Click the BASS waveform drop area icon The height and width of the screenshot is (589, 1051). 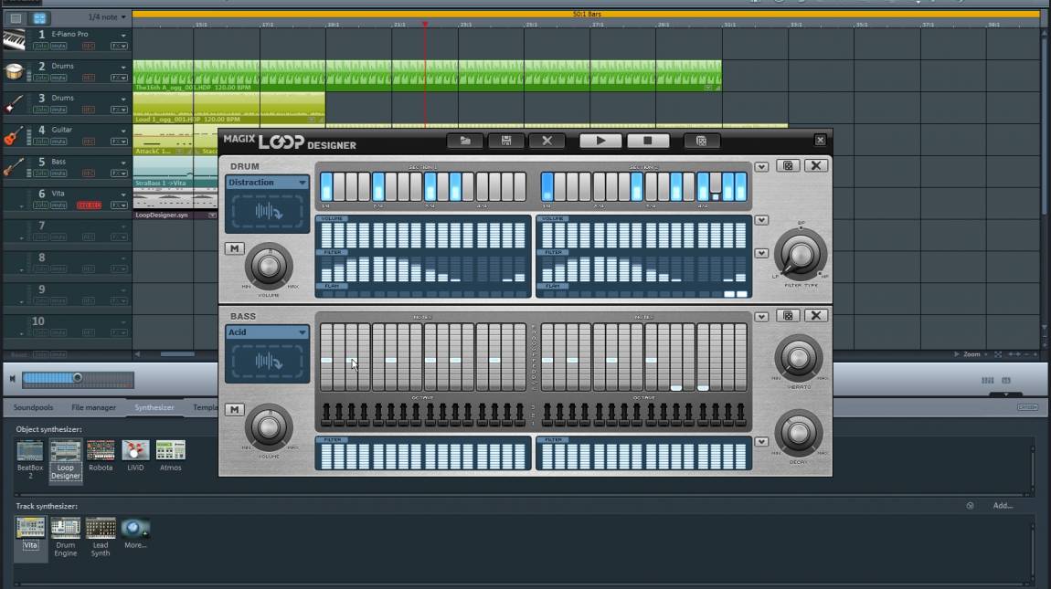[268, 362]
